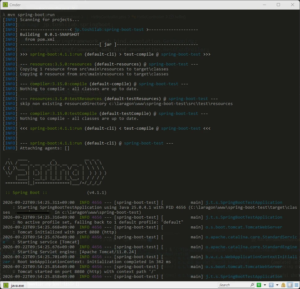Click 'resources:3.5.0:resources' plugin text

click(61, 64)
